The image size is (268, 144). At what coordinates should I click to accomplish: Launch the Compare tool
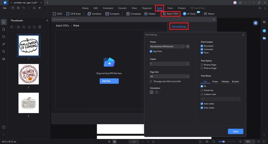(112, 14)
